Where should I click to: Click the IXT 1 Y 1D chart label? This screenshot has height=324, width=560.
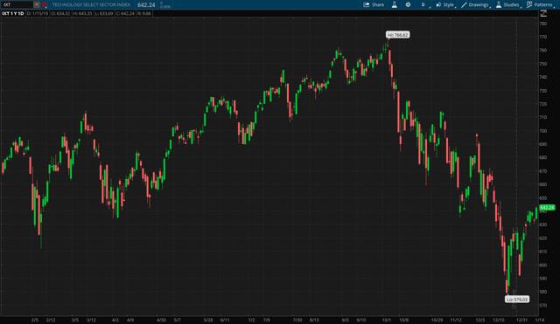pyautogui.click(x=13, y=14)
